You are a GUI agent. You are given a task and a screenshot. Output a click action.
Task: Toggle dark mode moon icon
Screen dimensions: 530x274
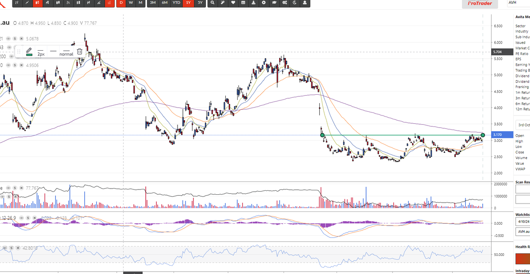pyautogui.click(x=294, y=3)
